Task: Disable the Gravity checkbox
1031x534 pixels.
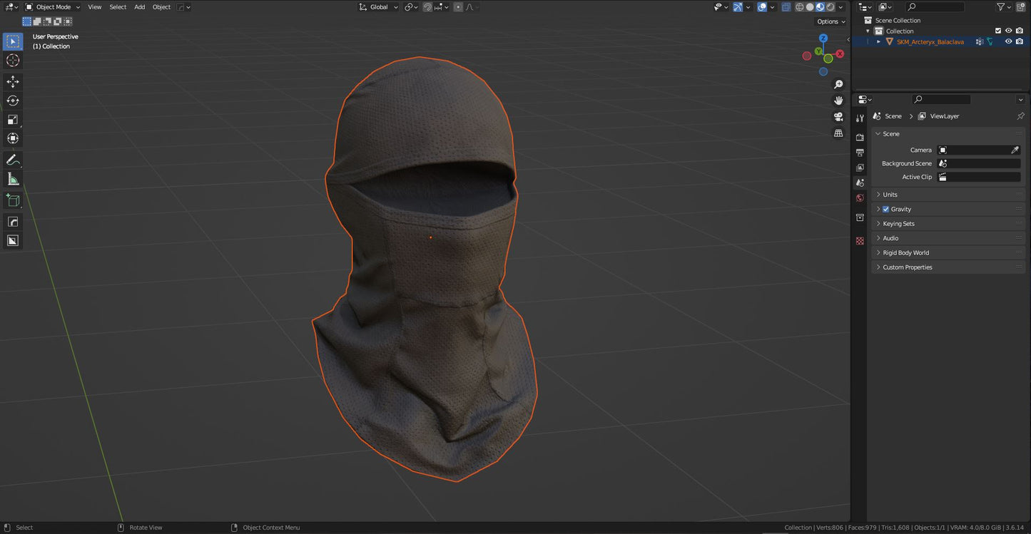Action: point(885,209)
